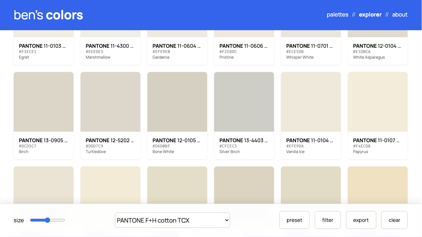This screenshot has width=422, height=237.
Task: Choose the Bone White swatch
Action: 177,102
